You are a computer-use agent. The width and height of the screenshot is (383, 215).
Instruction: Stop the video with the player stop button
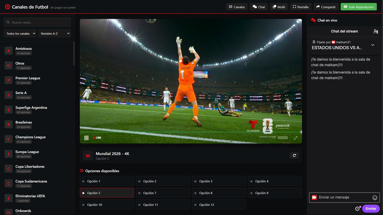86,138
